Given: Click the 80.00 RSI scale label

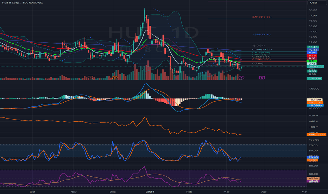Looking at the screenshot, I should (313, 166).
